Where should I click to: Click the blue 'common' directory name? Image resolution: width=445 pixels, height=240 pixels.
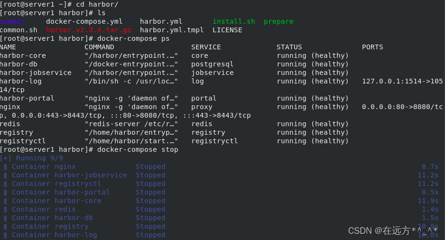click(12, 21)
